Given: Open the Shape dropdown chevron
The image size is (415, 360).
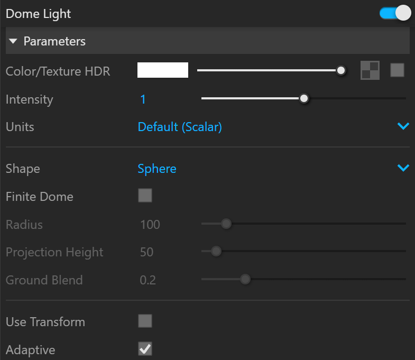Looking at the screenshot, I should click(x=403, y=168).
